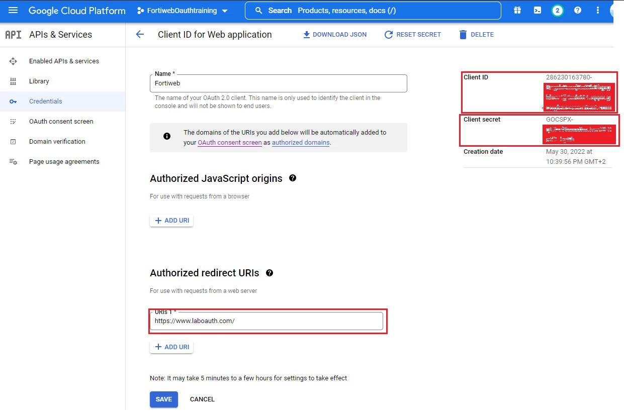The width and height of the screenshot is (624, 415).
Task: Add URI under Authorized redirect URIs
Action: point(171,347)
